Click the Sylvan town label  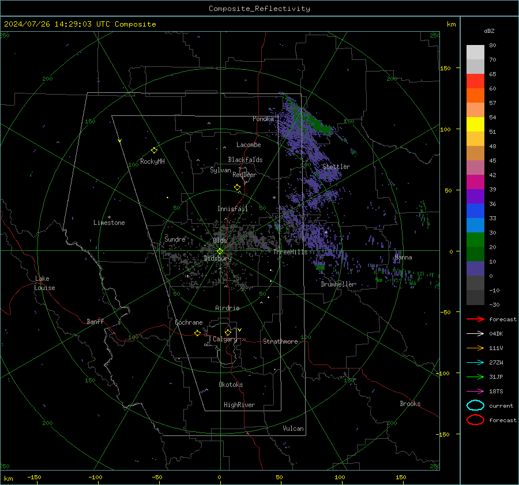click(x=220, y=170)
